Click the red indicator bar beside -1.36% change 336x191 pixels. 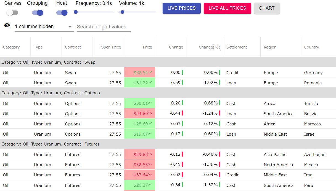pyautogui.click(x=219, y=165)
